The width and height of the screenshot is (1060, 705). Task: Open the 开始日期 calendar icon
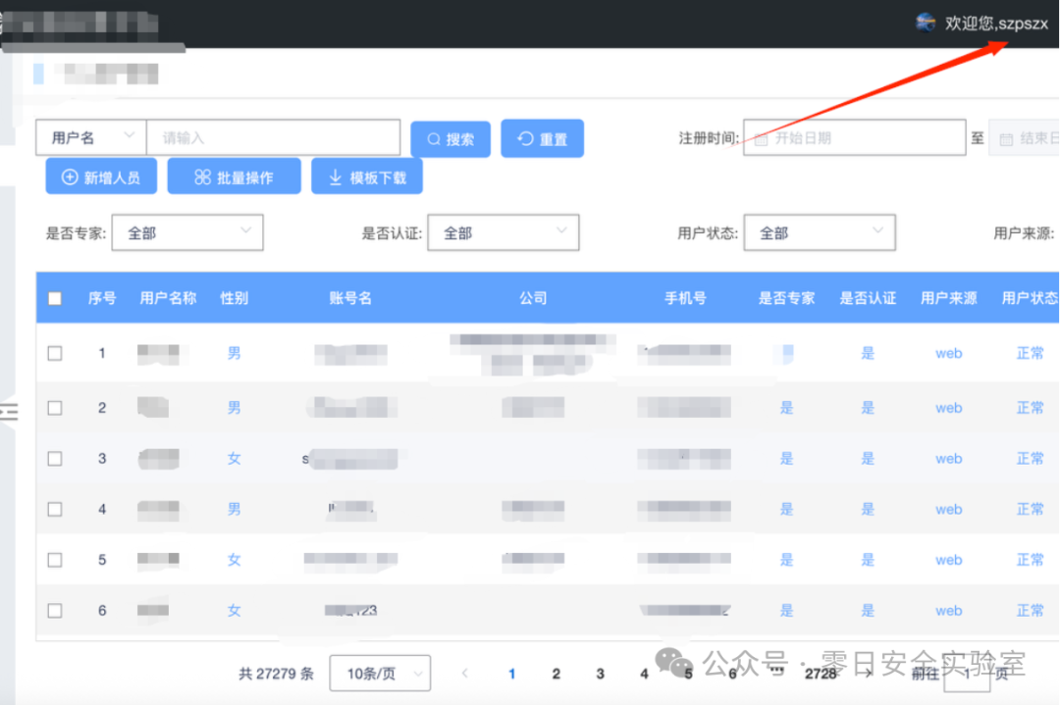[760, 137]
